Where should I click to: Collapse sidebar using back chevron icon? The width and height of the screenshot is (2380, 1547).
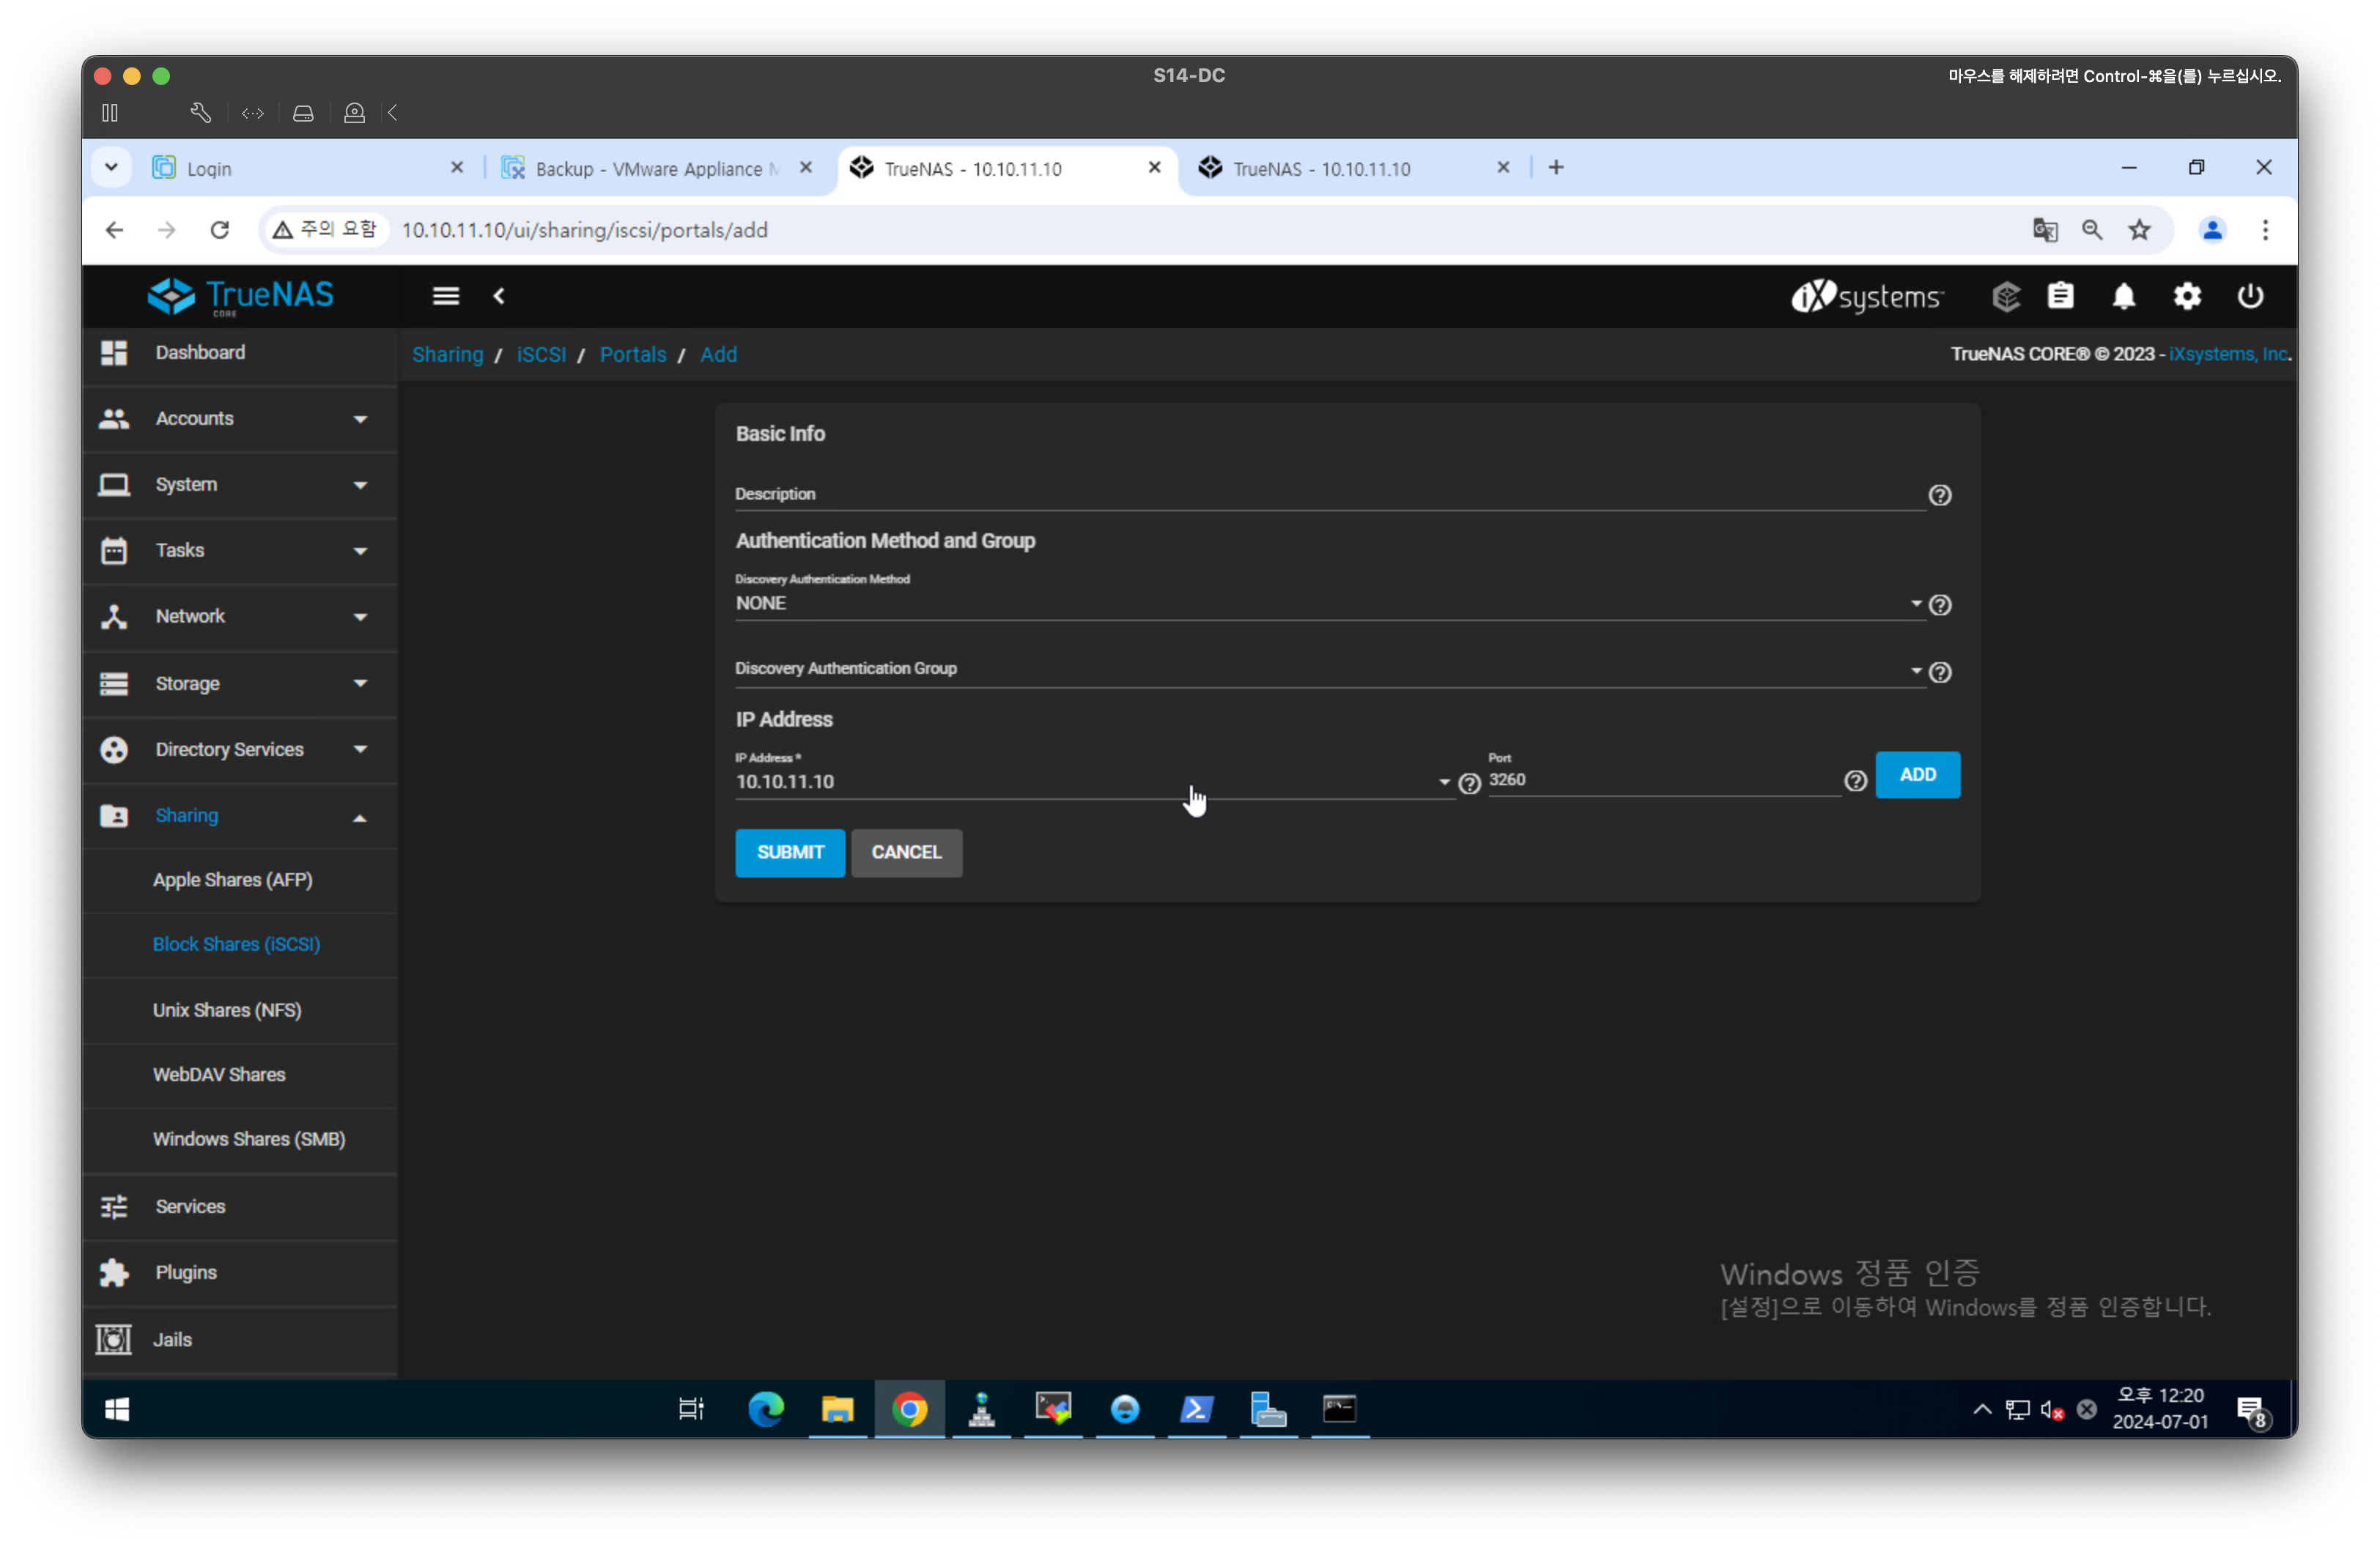499,296
